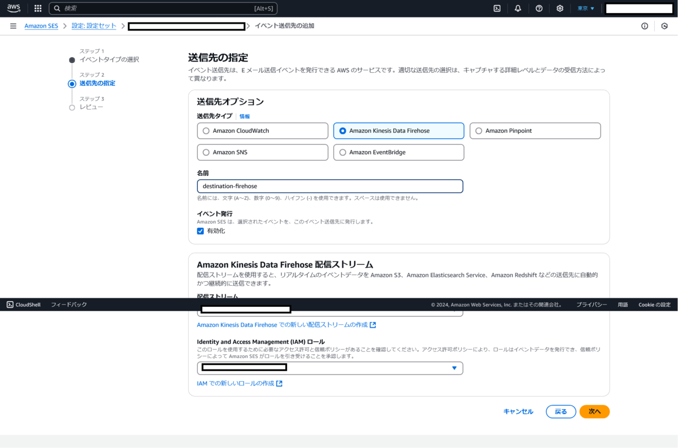
Task: Open the settings gear in top bar
Action: [560, 8]
